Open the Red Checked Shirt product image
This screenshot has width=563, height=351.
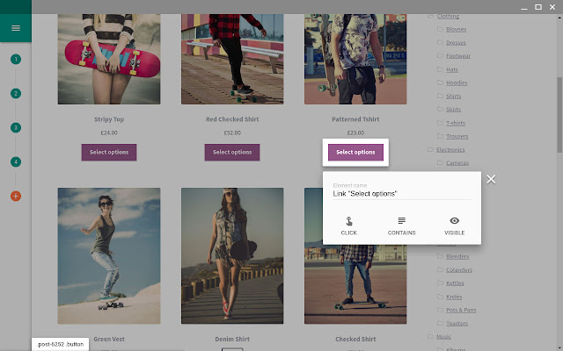232,59
